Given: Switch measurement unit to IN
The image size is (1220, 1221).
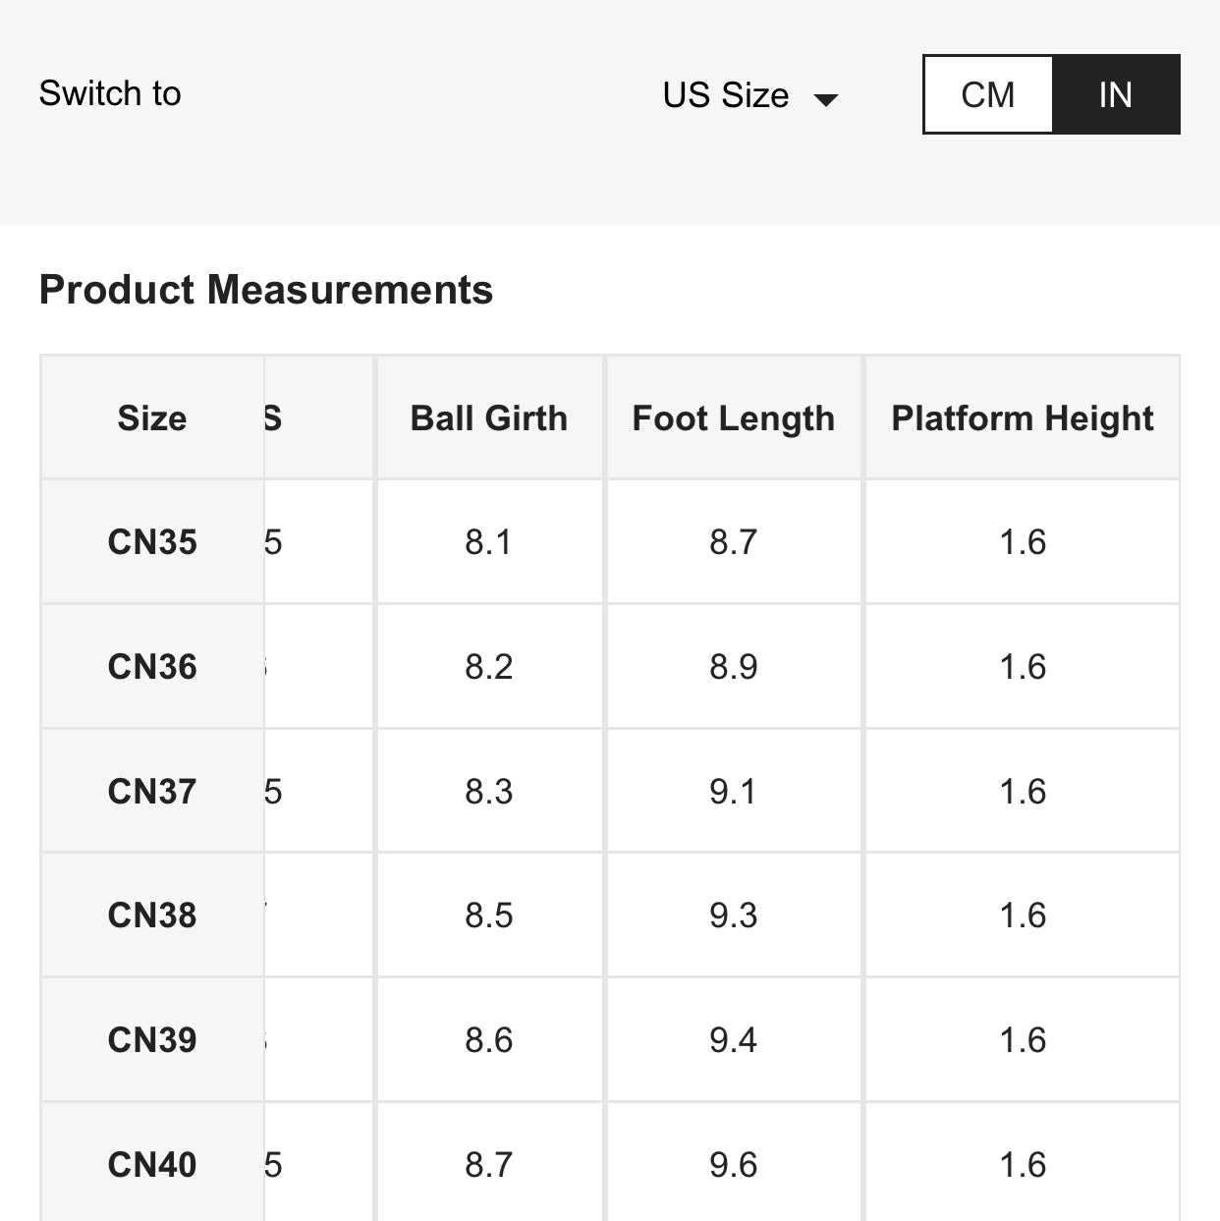Looking at the screenshot, I should coord(1116,94).
